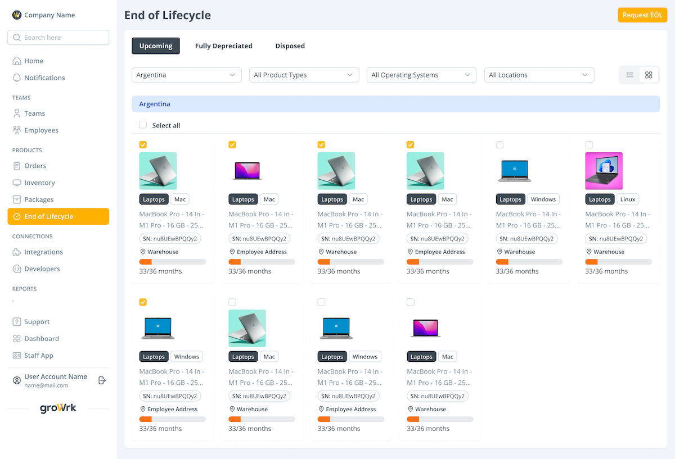The image size is (675, 459).
Task: Open the Packages box icon in sidebar
Action: (x=17, y=199)
